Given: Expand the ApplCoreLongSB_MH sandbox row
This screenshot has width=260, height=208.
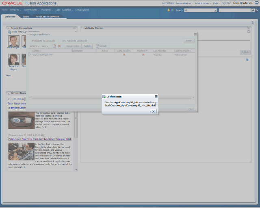Looking at the screenshot, I should (x=30, y=54).
